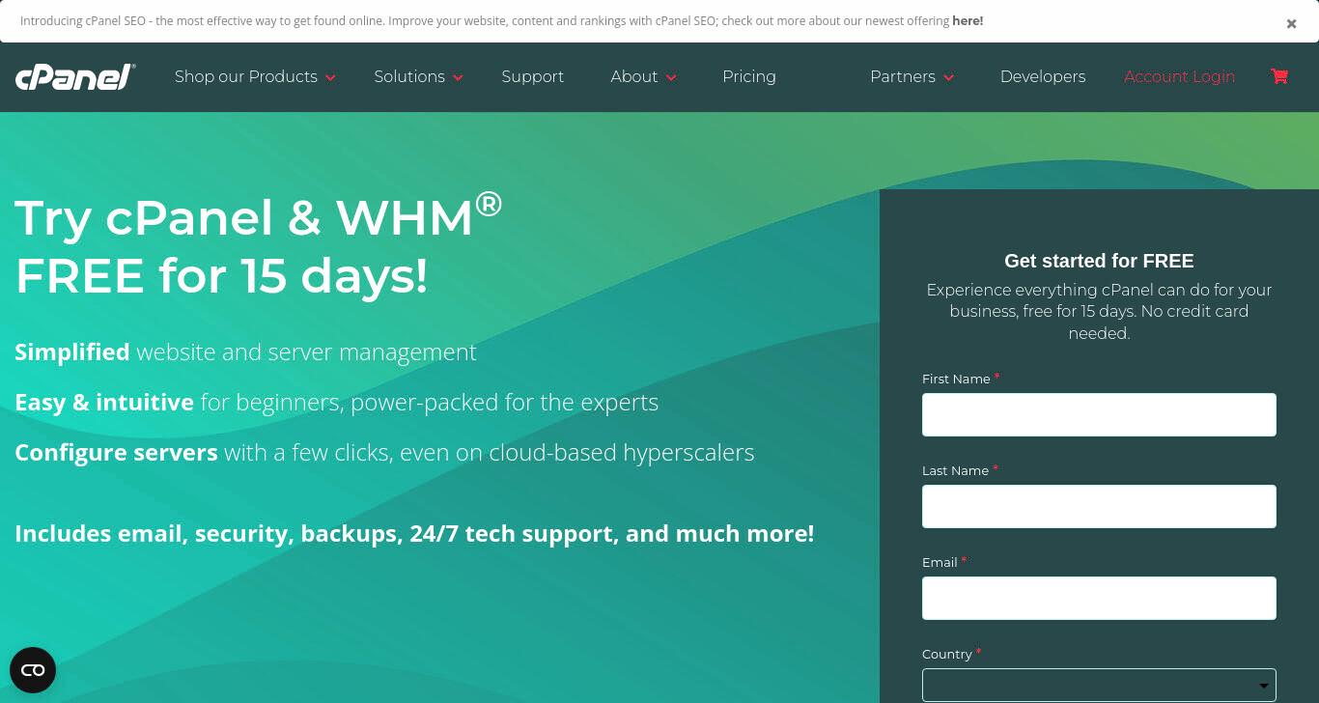Screen dimensions: 1319x703
Task: Click the 'Get started for FREE' heading
Action: tap(1099, 261)
